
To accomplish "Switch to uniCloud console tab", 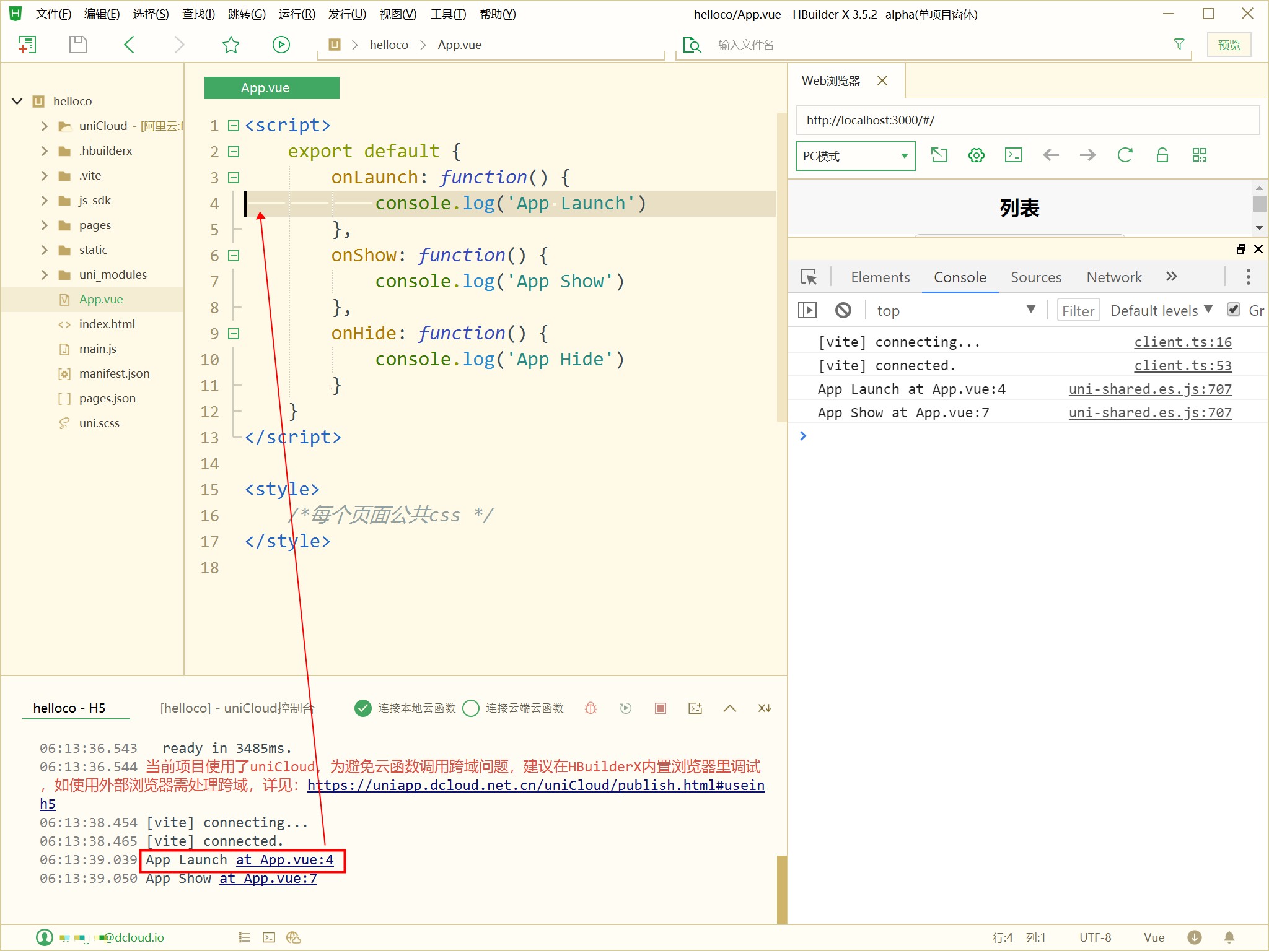I will pos(237,708).
